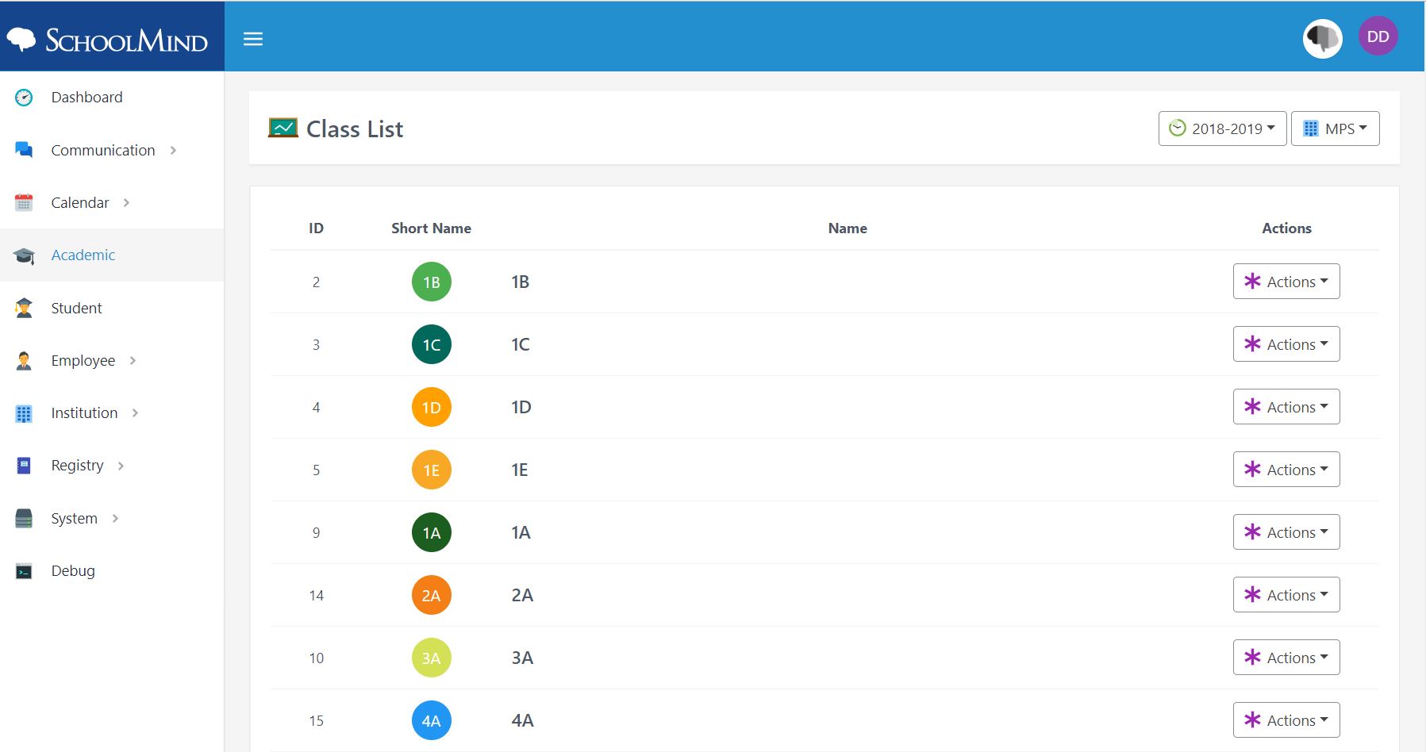Image resolution: width=1426 pixels, height=752 pixels.
Task: Click the Dashboard gauge icon
Action: pyautogui.click(x=24, y=98)
